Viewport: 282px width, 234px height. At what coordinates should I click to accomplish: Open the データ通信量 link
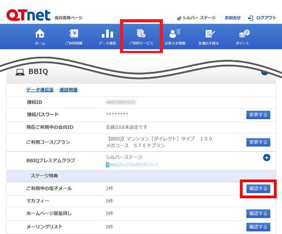point(40,90)
